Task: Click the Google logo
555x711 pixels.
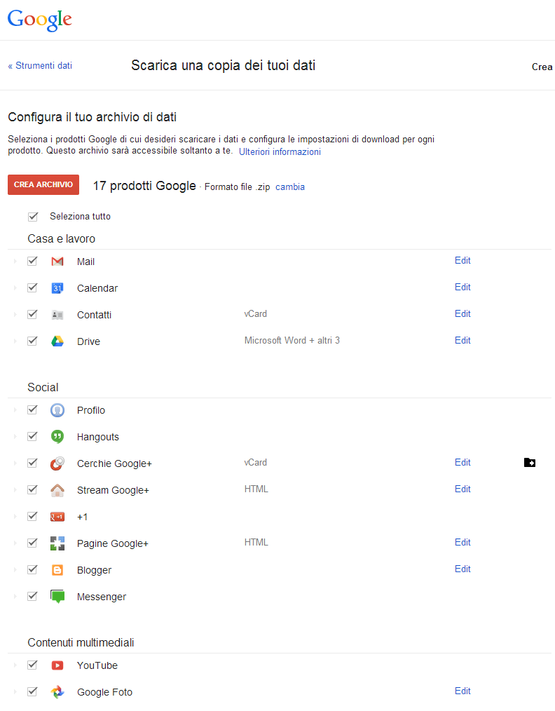Action: (40, 20)
